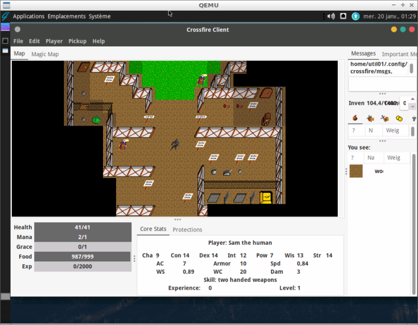Click the You see Na column header

[x=374, y=158]
